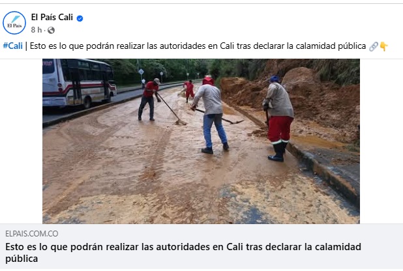
Task: Click the road sign behind the workers
Action: (x=141, y=72)
